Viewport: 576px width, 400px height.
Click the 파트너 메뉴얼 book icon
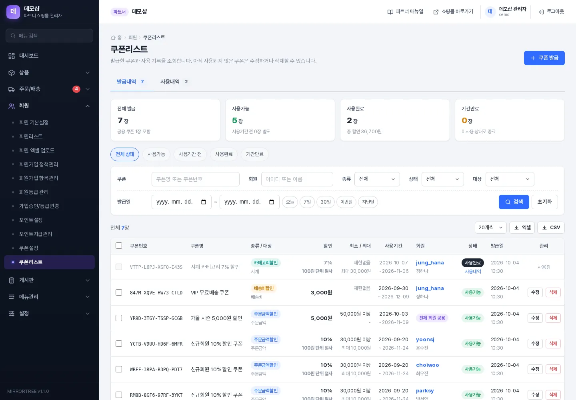(x=390, y=12)
